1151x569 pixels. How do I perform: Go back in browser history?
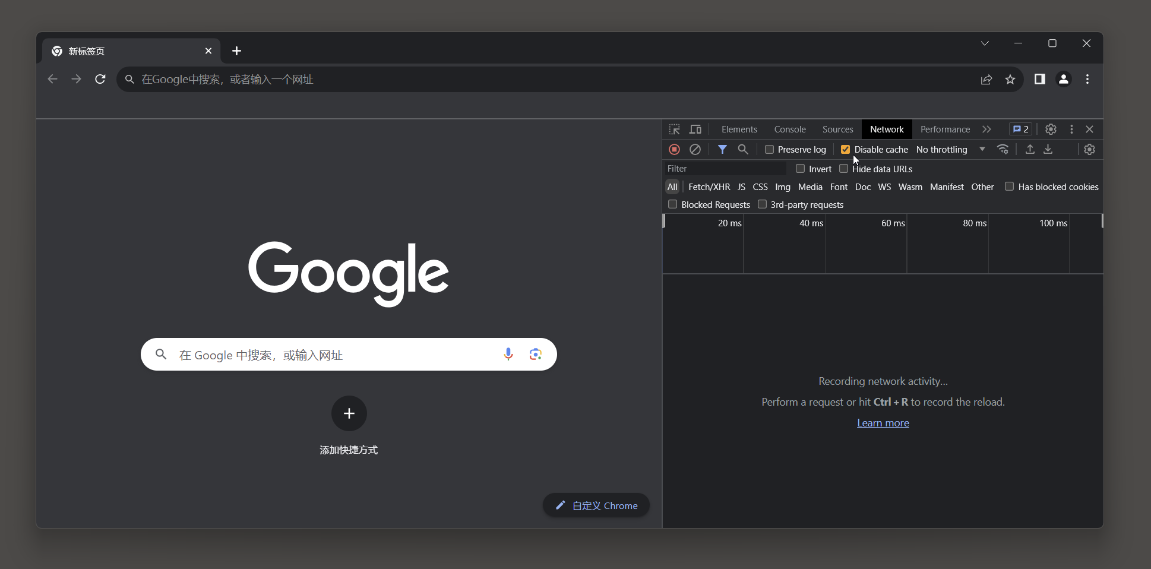pos(52,79)
